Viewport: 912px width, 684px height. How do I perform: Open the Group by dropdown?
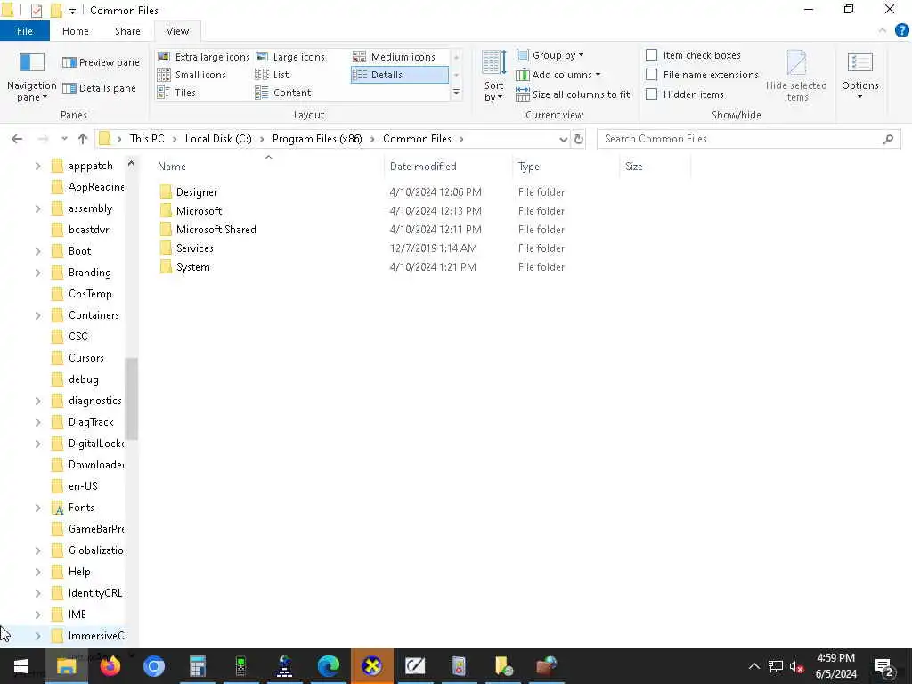(550, 55)
